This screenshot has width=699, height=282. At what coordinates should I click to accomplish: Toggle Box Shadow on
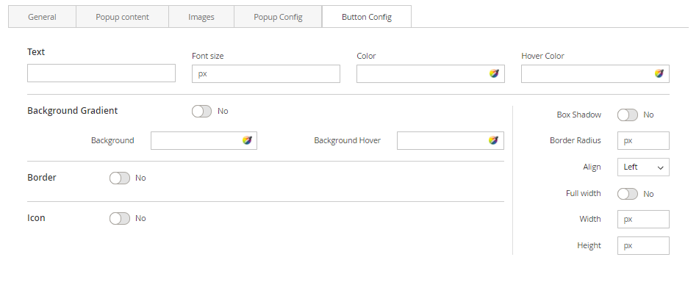pyautogui.click(x=627, y=115)
